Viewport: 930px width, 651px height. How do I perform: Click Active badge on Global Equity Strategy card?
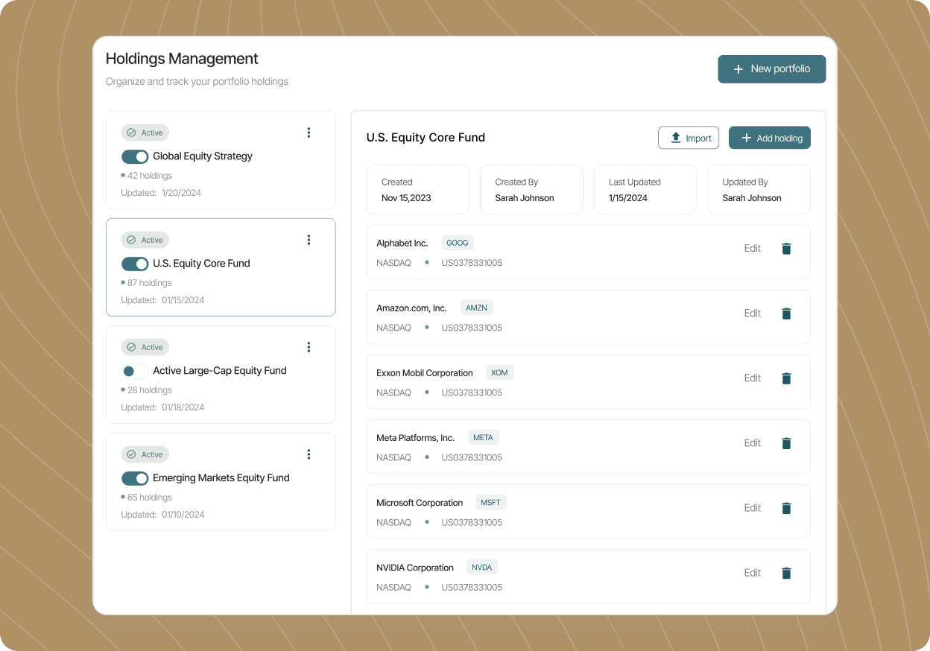(145, 133)
